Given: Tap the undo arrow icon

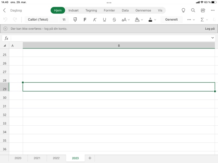Looking at the screenshot, I should (x=5, y=20).
